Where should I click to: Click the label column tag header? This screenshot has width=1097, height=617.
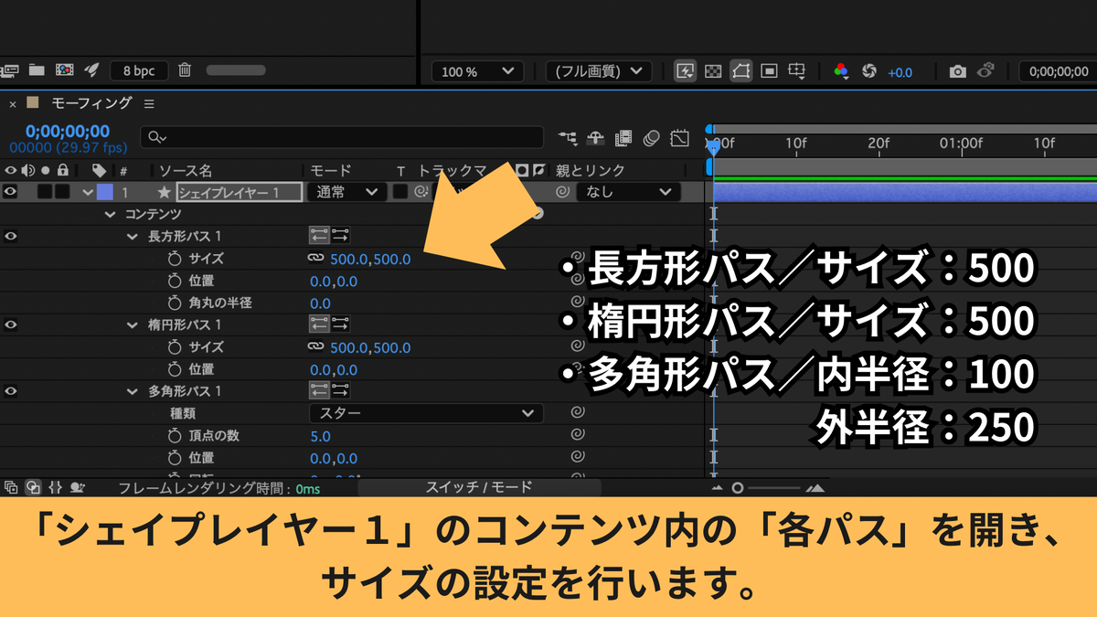click(x=99, y=171)
